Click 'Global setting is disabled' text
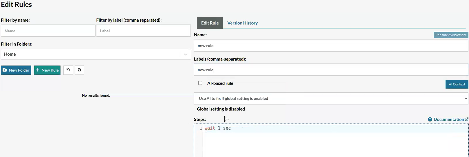469x157 pixels. 221,109
